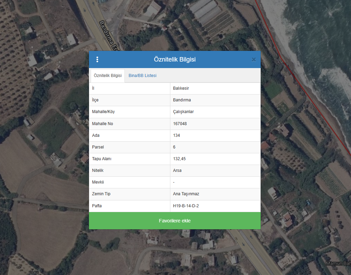Select the Öznitelik Bilgisi tab

(x=108, y=76)
